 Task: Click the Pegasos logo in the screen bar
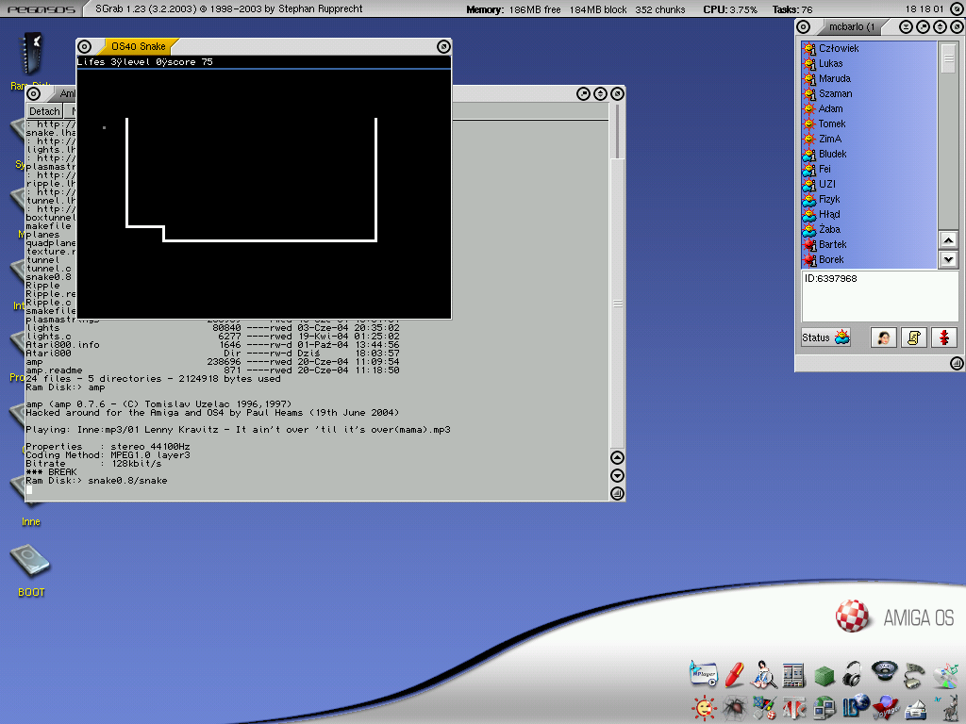pos(42,9)
